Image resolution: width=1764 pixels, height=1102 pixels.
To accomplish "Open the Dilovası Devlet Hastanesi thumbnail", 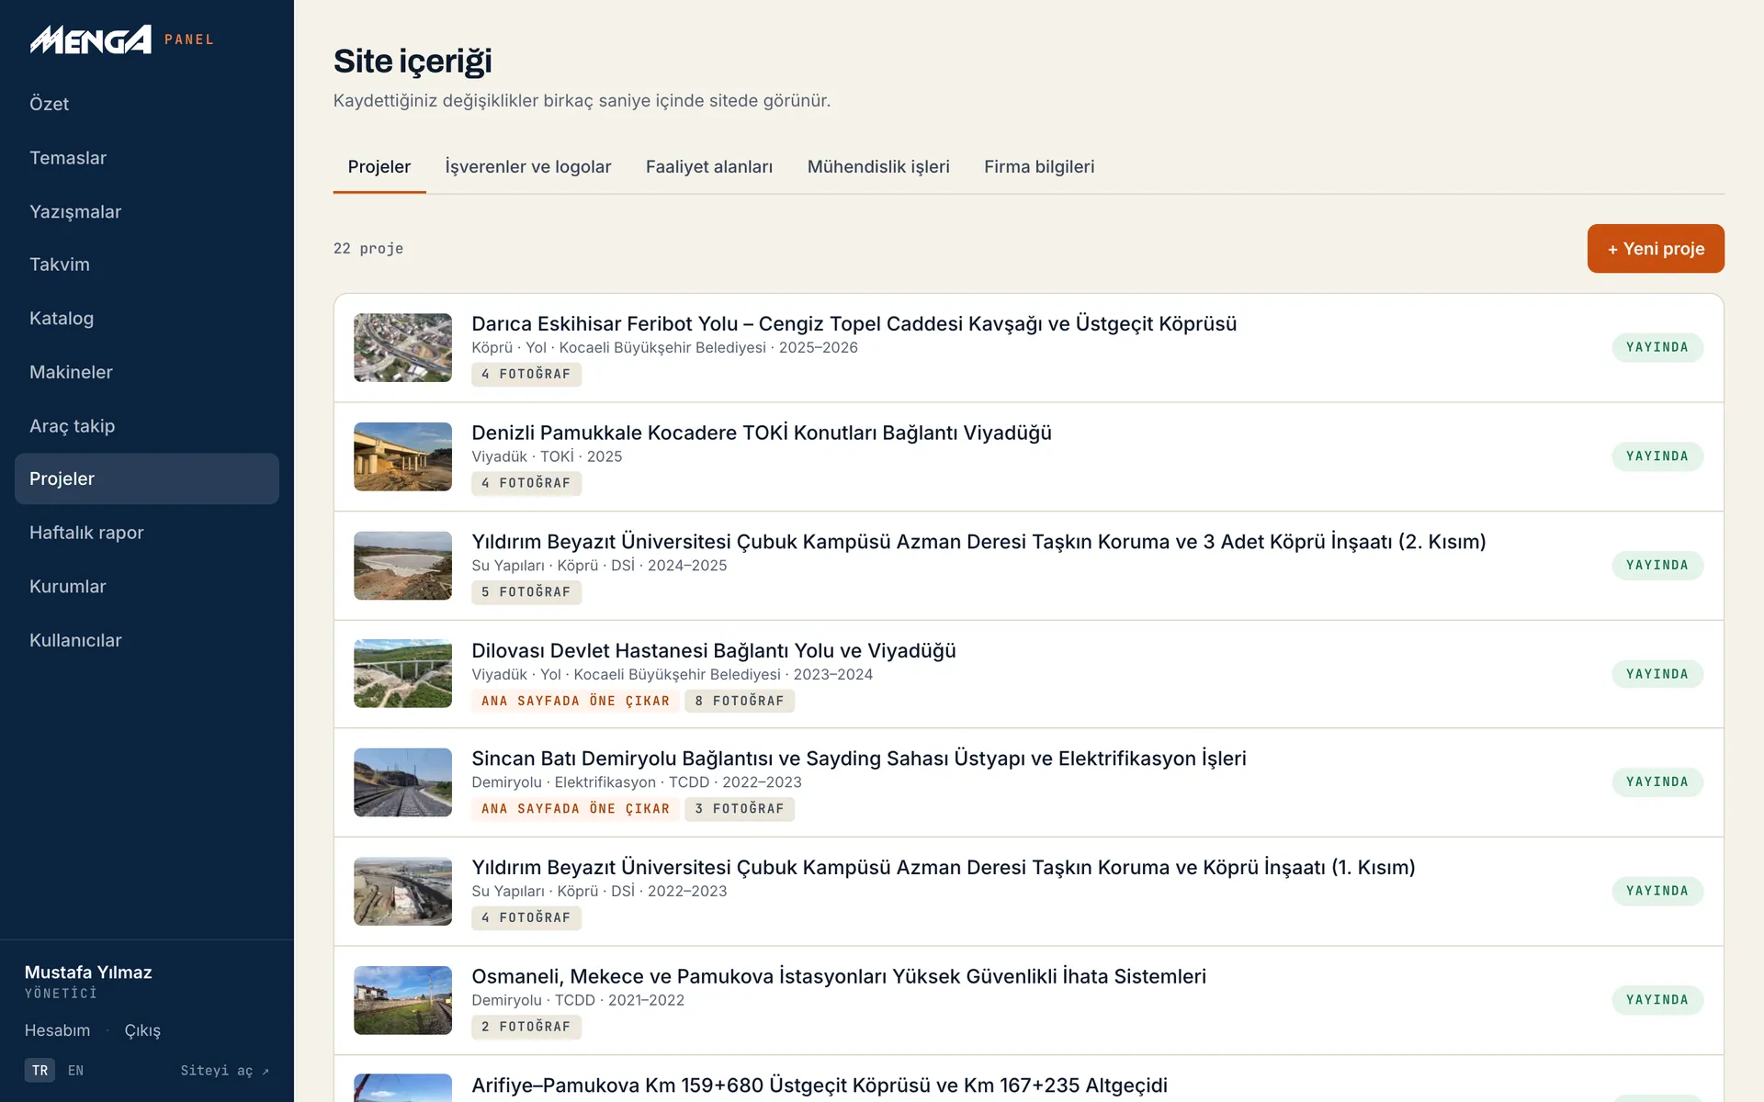I will click(402, 674).
